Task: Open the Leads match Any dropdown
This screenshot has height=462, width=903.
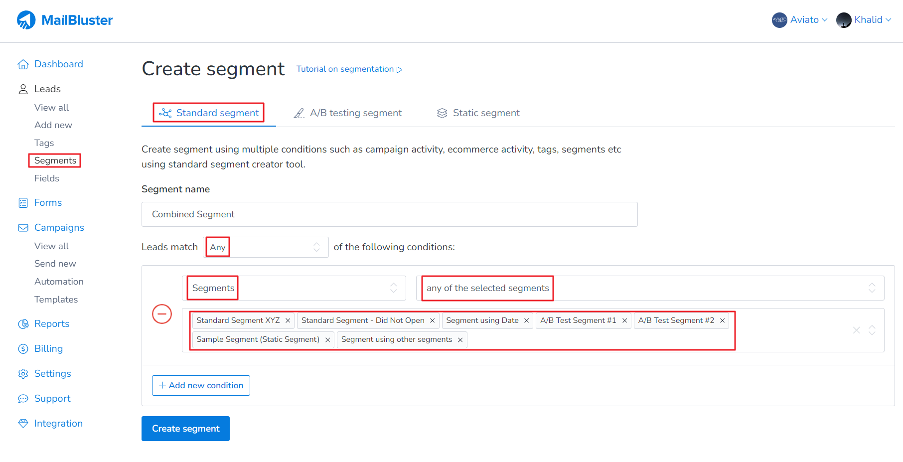Action: point(266,247)
